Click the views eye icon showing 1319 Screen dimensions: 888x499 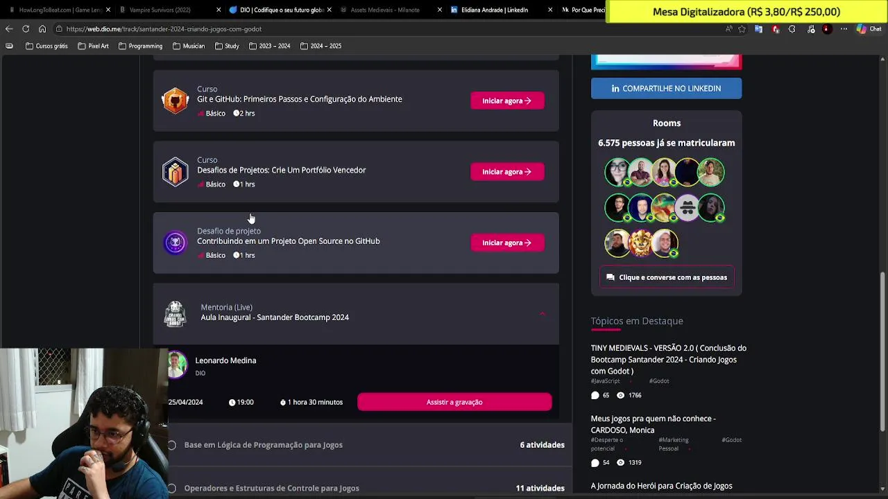(620, 462)
